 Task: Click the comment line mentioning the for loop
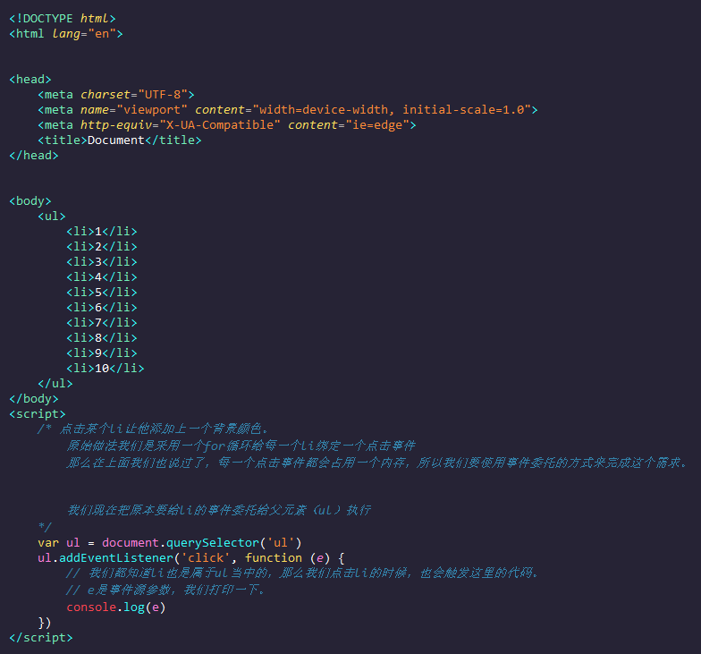pos(241,446)
